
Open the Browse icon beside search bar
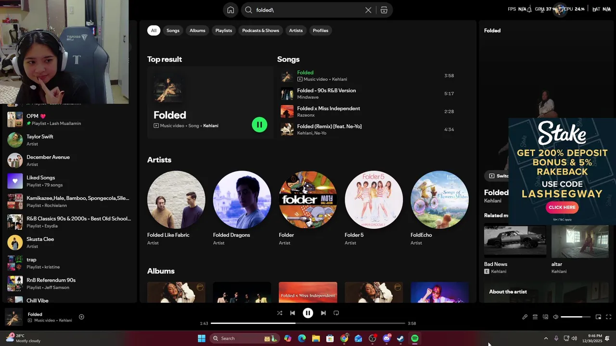(x=384, y=10)
